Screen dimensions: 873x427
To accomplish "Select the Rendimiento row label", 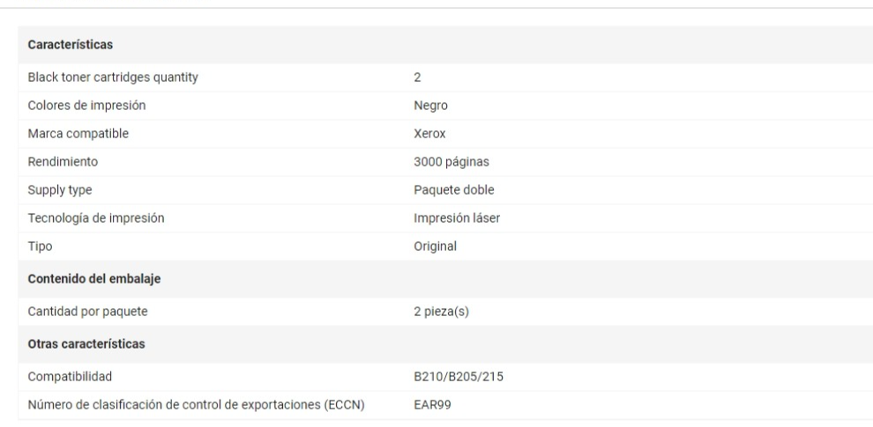I will 63,162.
